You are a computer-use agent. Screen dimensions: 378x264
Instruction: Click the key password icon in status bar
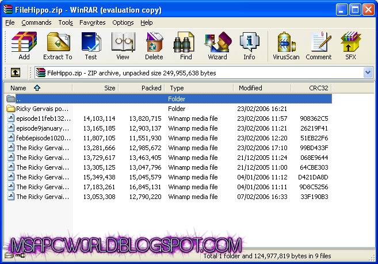(20, 255)
